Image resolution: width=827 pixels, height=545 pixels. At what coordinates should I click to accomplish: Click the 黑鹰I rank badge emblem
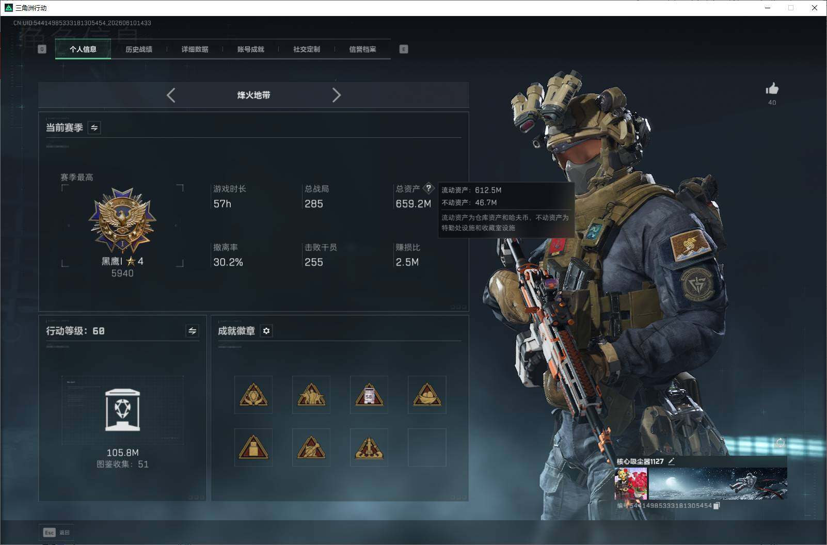[x=122, y=220]
